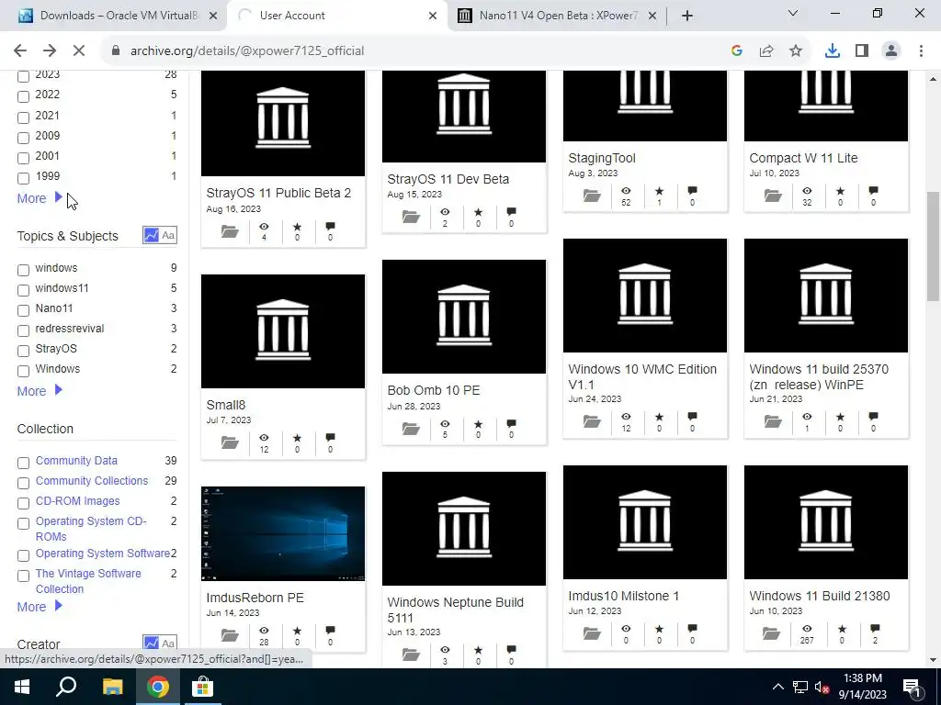Open a new browser tab
Viewport: 941px width, 705px height.
[x=687, y=16]
